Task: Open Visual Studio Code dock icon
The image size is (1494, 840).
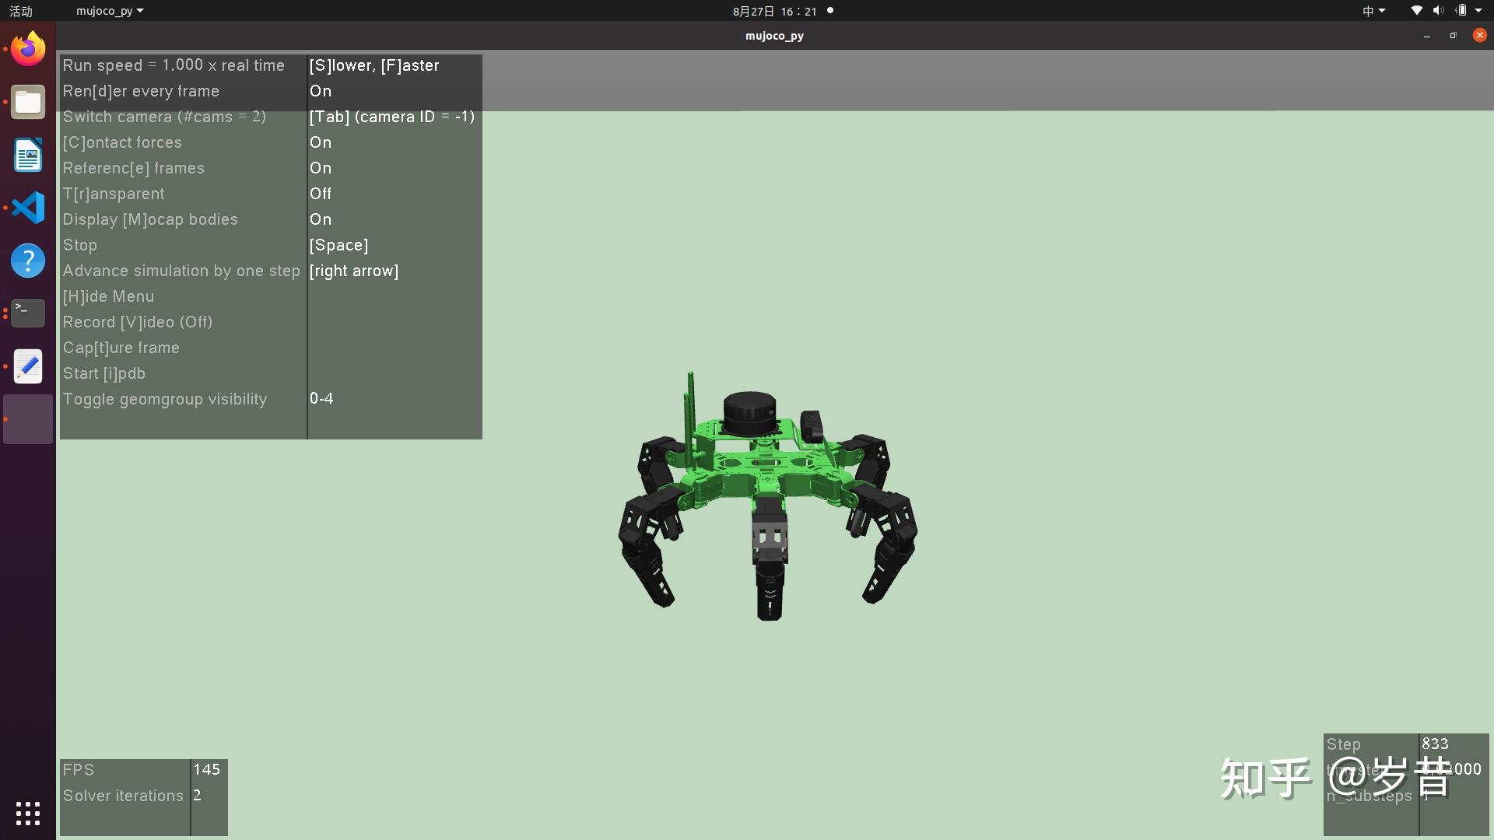Action: click(28, 208)
